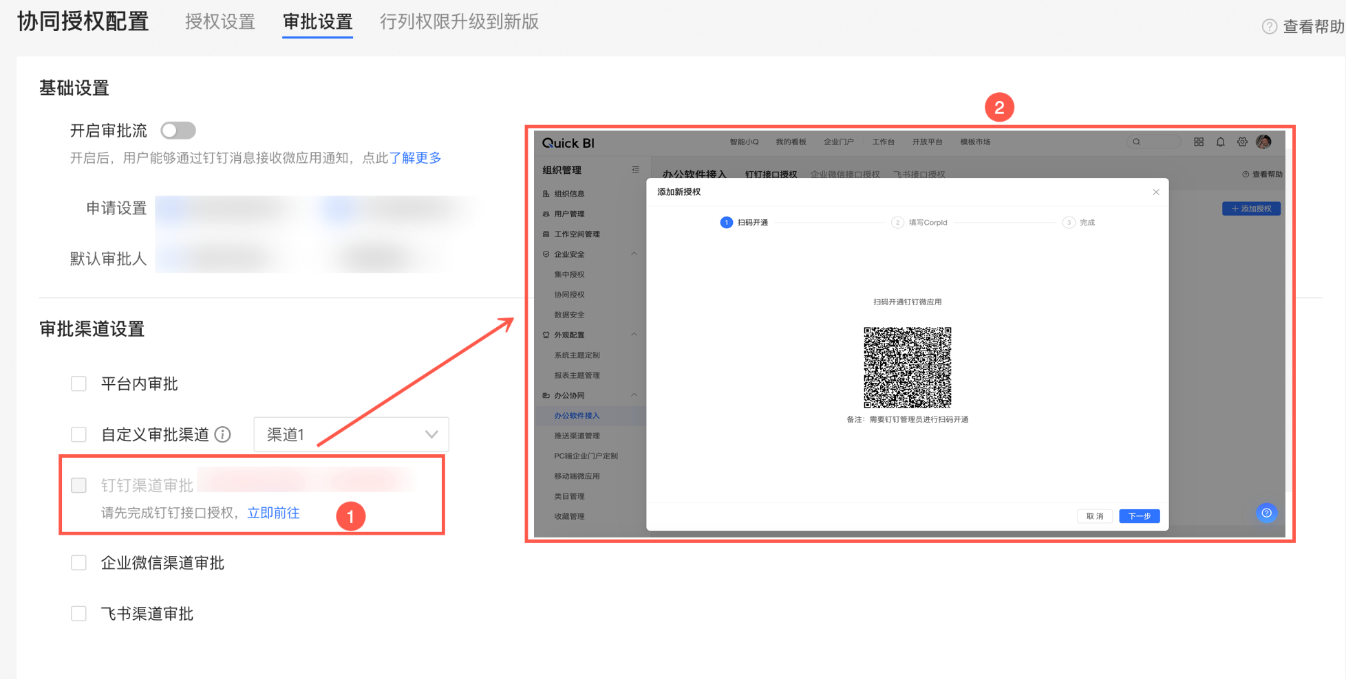The height and width of the screenshot is (679, 1346).
Task: Click step 1 扫码开通 in the wizard
Action: pos(744,223)
